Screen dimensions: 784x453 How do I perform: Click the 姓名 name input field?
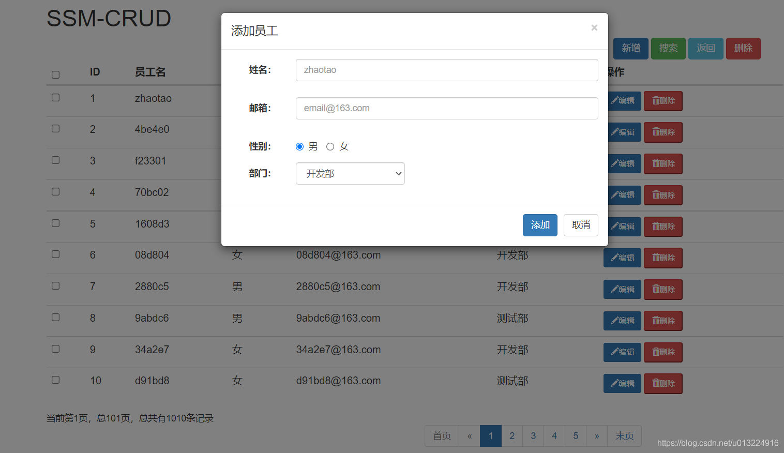(x=447, y=70)
